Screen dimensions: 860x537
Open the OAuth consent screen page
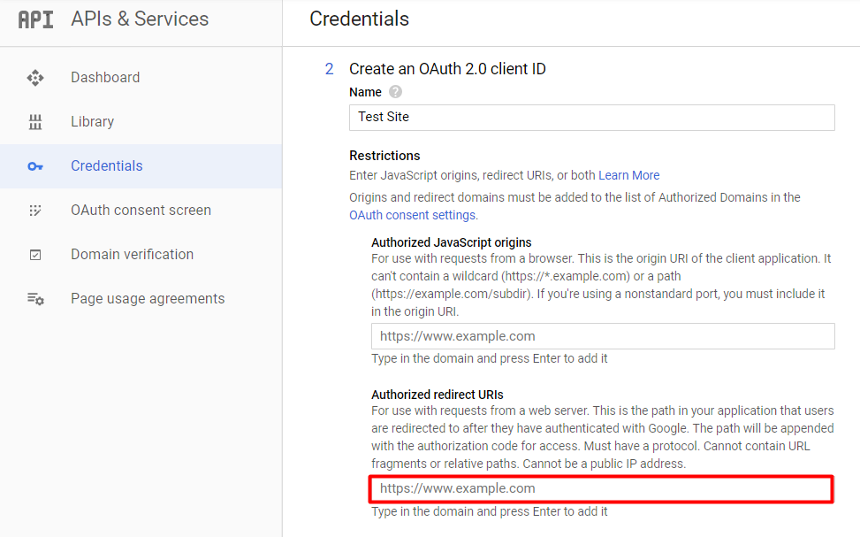click(x=141, y=210)
